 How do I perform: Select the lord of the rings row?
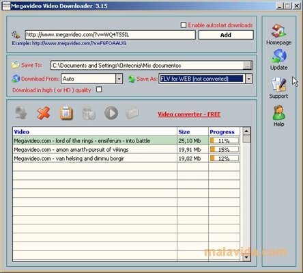tap(95, 141)
